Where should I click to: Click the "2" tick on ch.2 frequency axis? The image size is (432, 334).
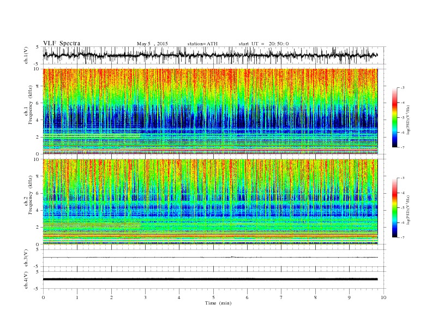38,228
